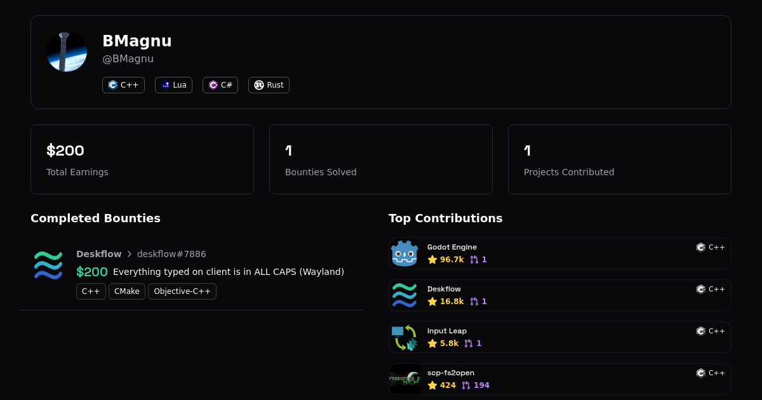
Task: Open the deskflow#7886 issue link
Action: (x=171, y=254)
